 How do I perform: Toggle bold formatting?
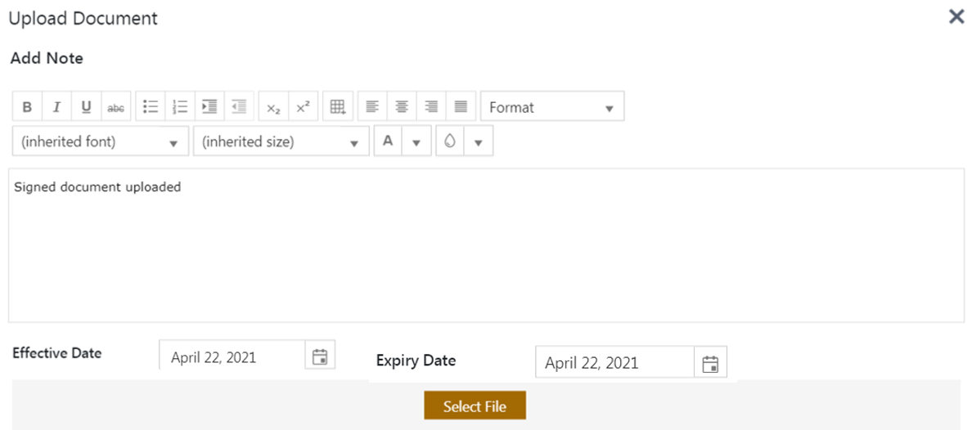point(27,107)
